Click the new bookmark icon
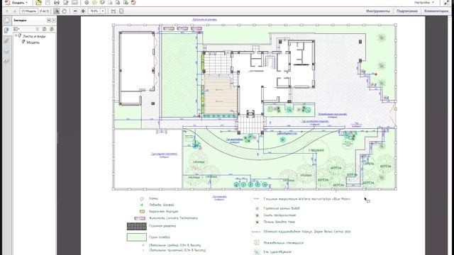Image resolution: width=454 pixels, height=255 pixels. pyautogui.click(x=44, y=29)
